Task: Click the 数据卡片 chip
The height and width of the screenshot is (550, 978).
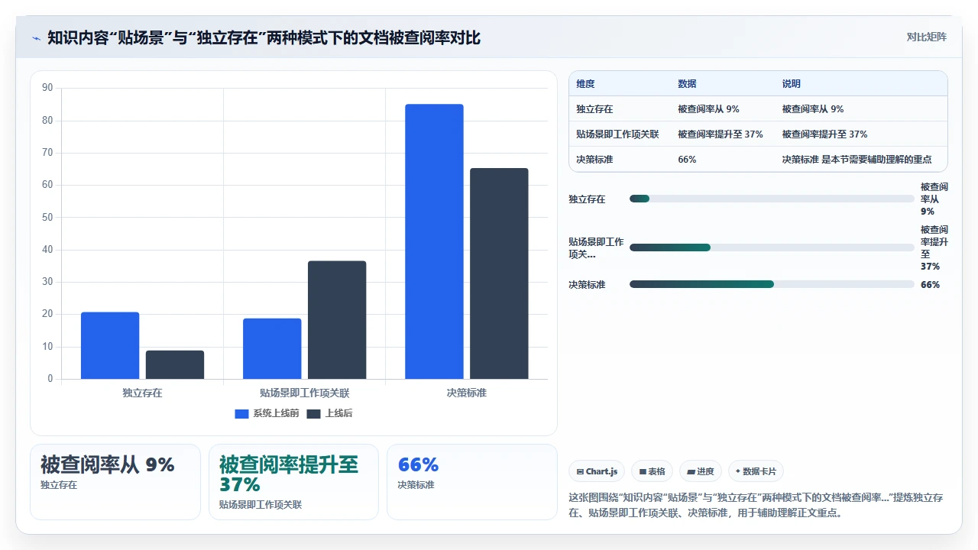Action: coord(756,471)
